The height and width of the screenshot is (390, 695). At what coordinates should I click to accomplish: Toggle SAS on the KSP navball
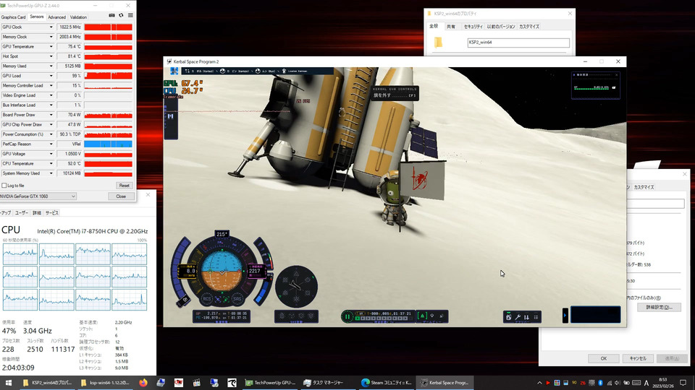[237, 299]
